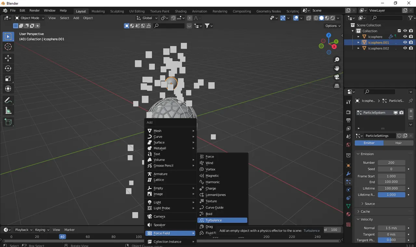Viewport: 416px width, 247px height.
Task: Click Camera in the Add menu
Action: pyautogui.click(x=171, y=216)
